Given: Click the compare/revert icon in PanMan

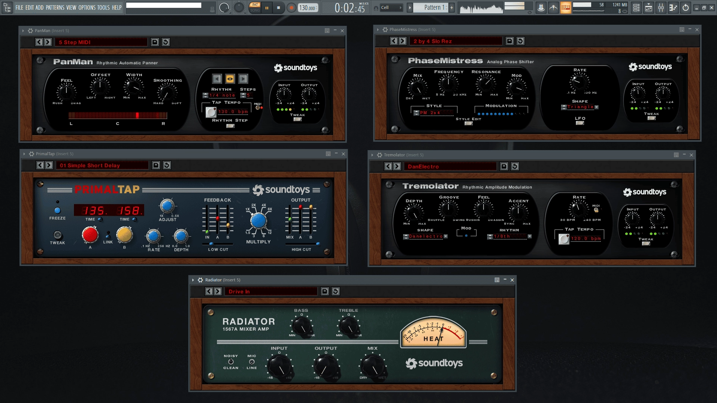Looking at the screenshot, I should (165, 42).
